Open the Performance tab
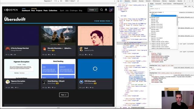The width and height of the screenshot is (194, 109). [156, 1]
